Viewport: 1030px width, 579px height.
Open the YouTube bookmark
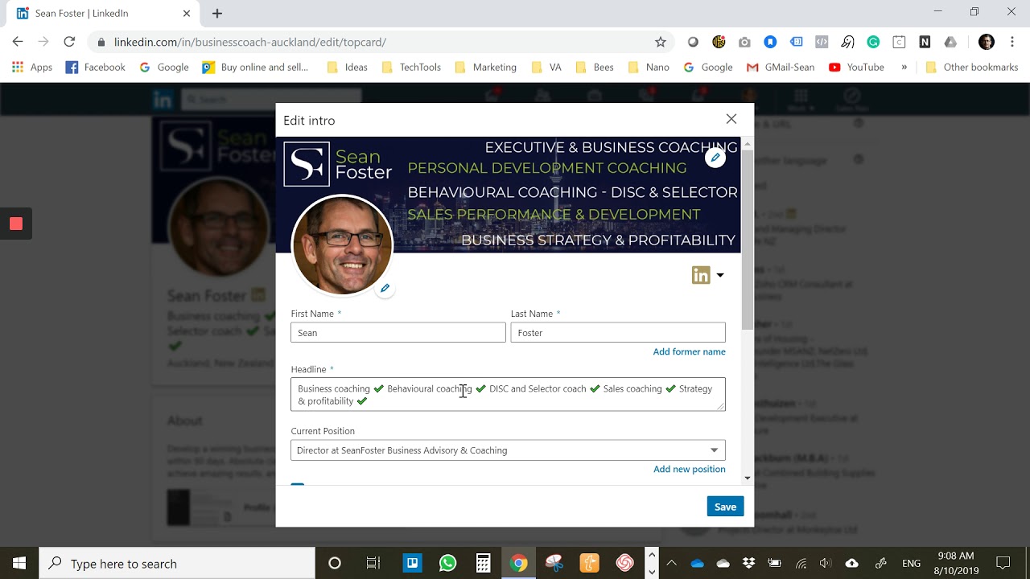856,68
